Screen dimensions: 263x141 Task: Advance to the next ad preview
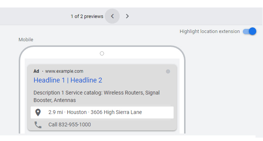pos(127,16)
